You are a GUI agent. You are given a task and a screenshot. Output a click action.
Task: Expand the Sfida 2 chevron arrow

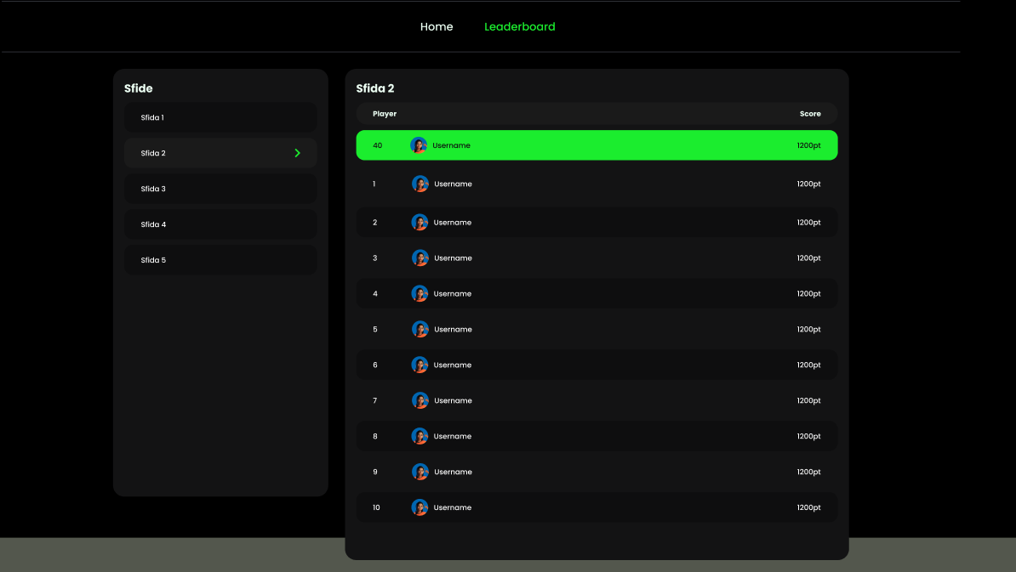[297, 153]
